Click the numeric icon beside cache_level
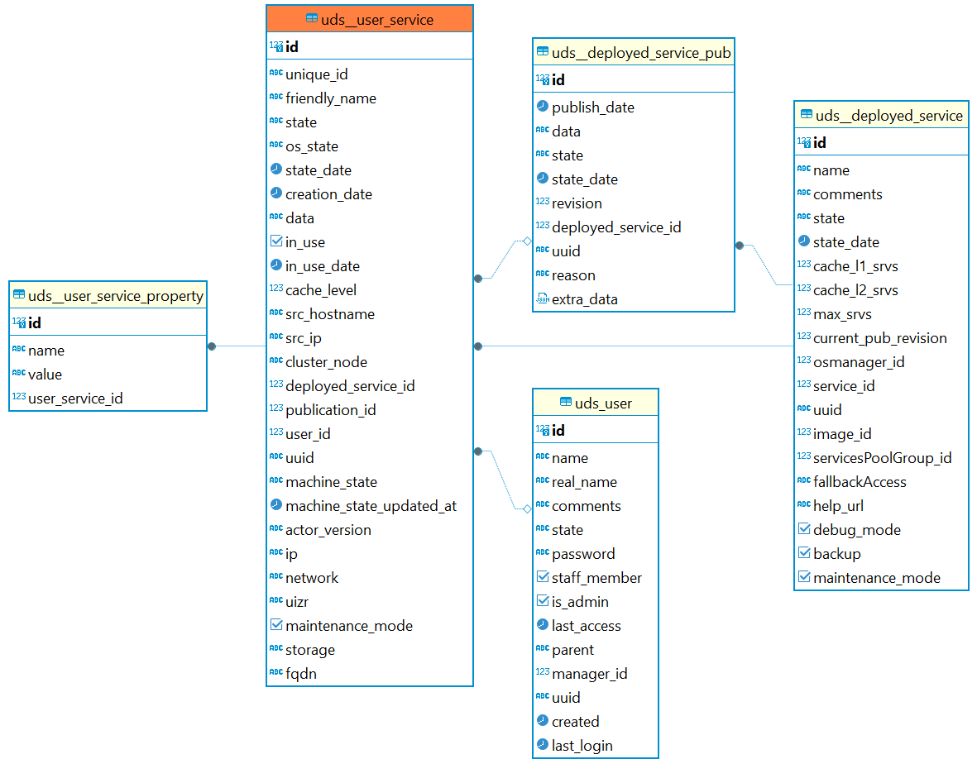Screen dimensions: 977x759 click(275, 289)
